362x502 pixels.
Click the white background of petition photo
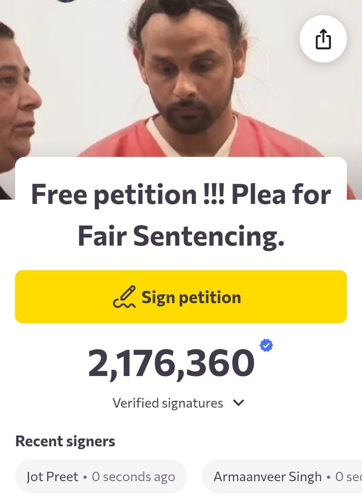[78, 59]
